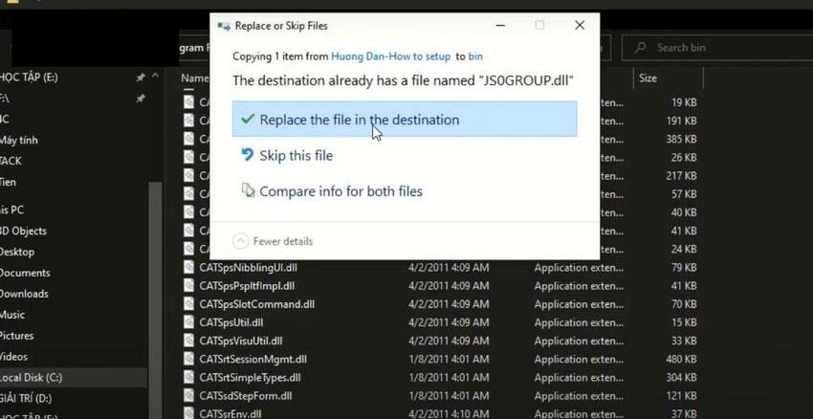Click the blue Skip arrow icon
Viewport: 813px width, 419px height.
coord(248,155)
